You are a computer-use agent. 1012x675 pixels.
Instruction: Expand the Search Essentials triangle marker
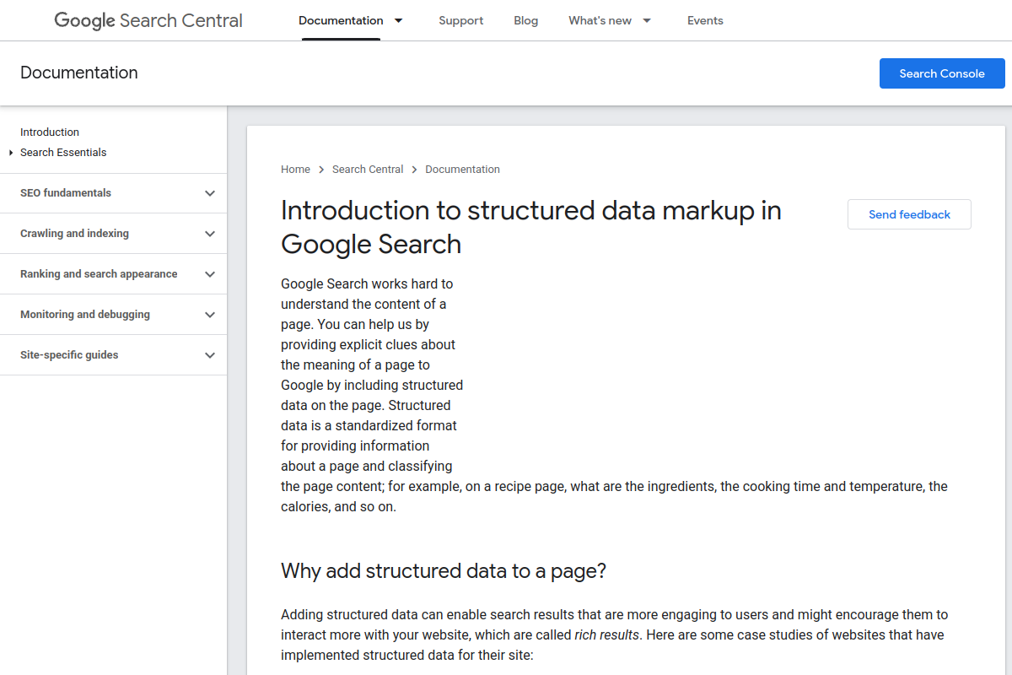click(11, 153)
